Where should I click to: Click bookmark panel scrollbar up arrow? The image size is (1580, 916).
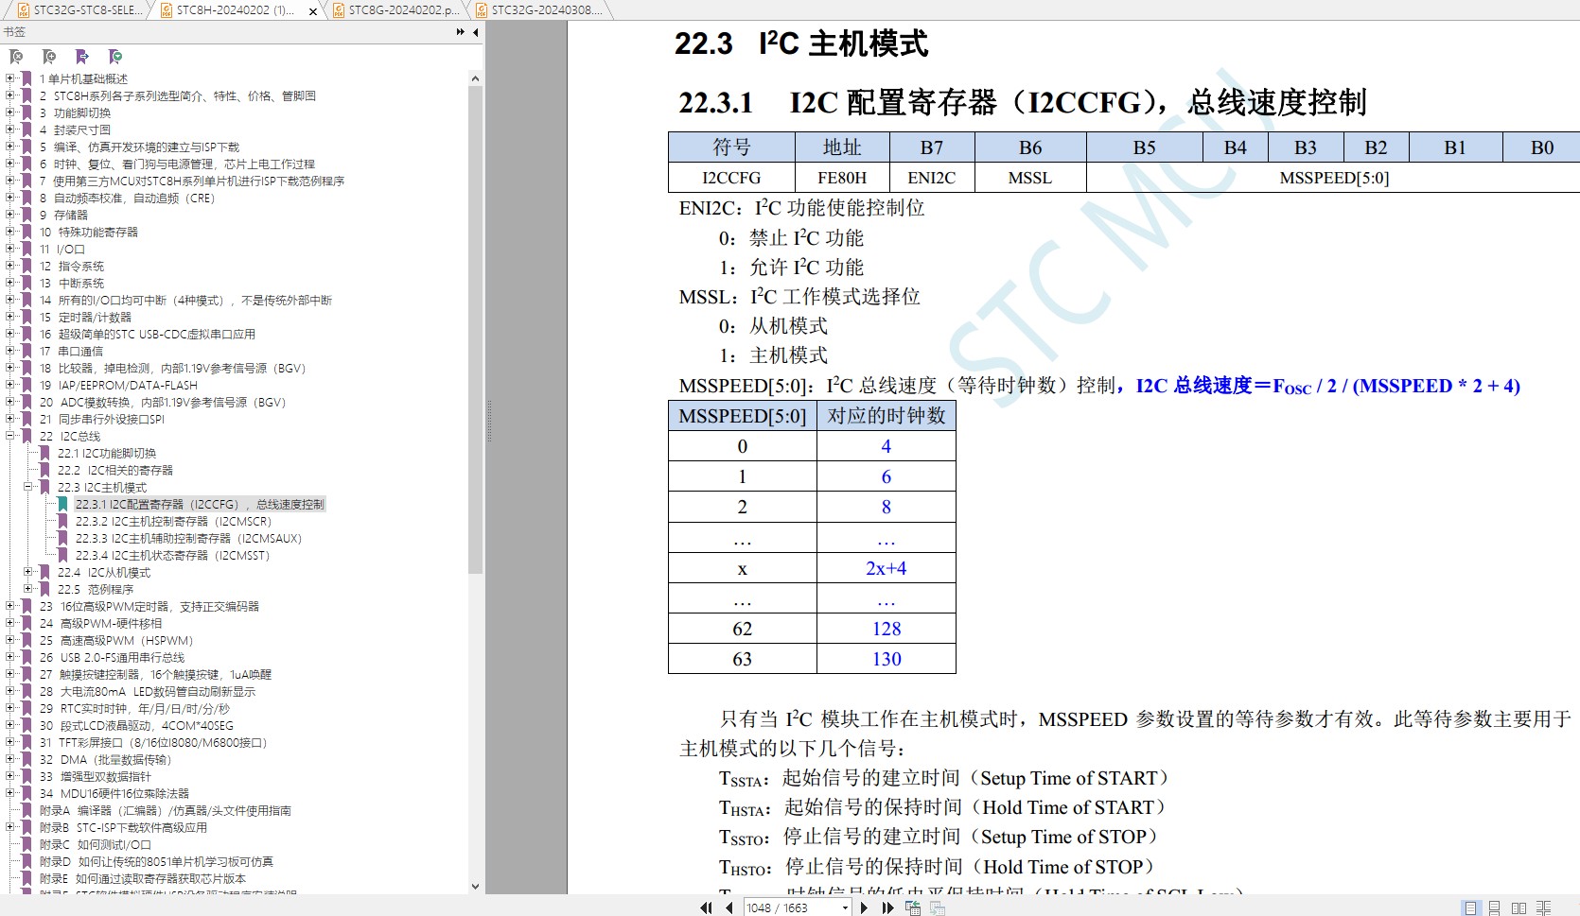coord(475,78)
